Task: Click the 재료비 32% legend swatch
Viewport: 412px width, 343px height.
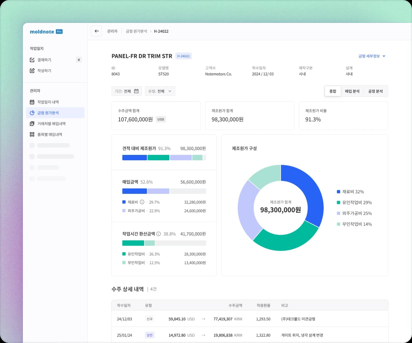Action: click(x=338, y=192)
